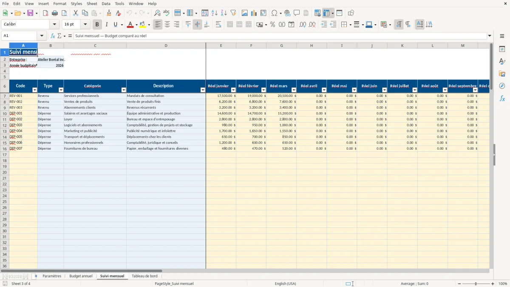Apply font color red swatch
The width and height of the screenshot is (510, 287).
(x=130, y=25)
